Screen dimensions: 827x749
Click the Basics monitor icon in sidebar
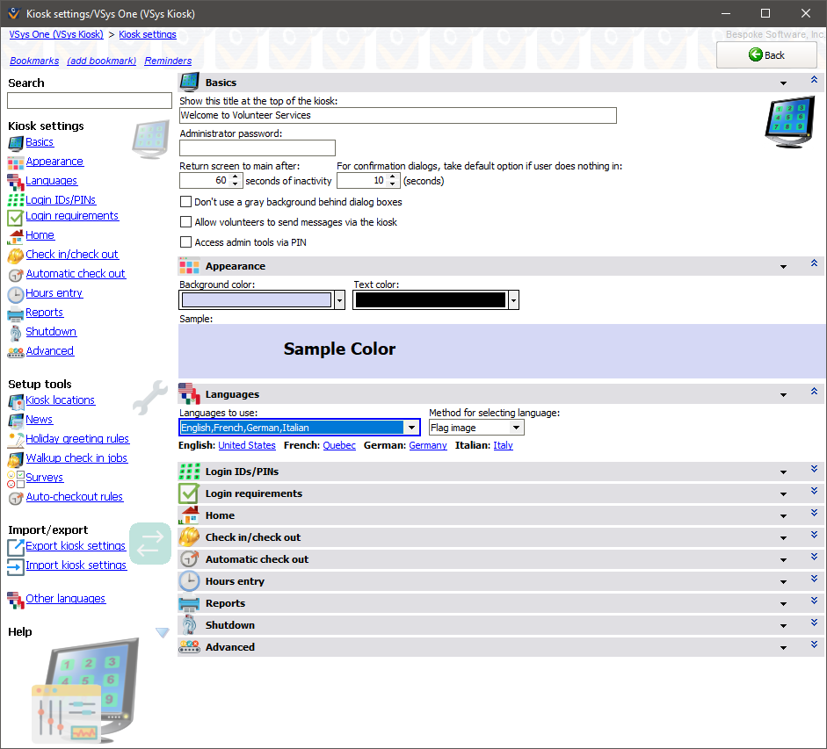tap(16, 142)
